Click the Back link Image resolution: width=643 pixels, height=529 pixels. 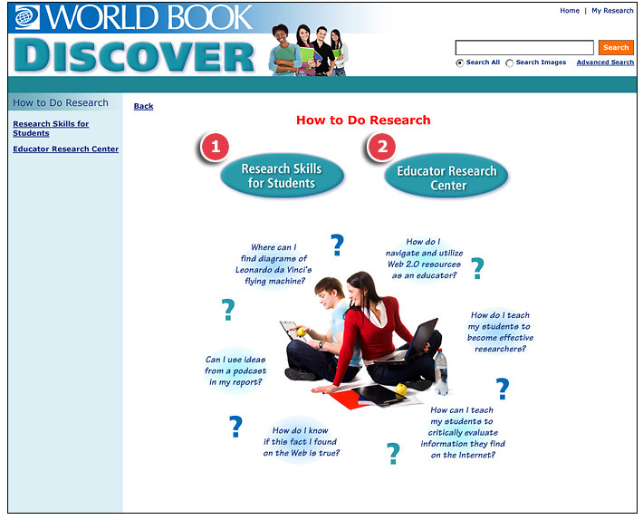[143, 106]
